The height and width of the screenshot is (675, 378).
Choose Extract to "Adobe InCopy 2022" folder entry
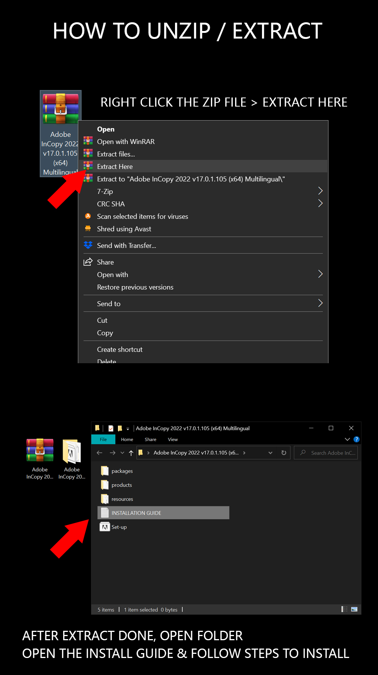(191, 179)
